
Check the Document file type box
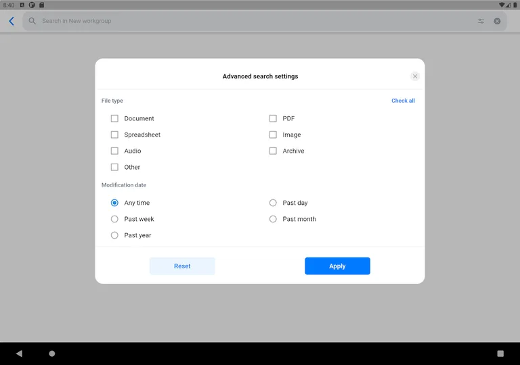click(x=114, y=118)
